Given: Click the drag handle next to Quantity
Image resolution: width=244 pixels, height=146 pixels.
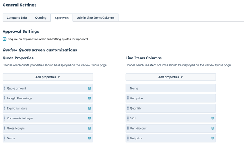Looking at the screenshot, I should pos(128,108).
